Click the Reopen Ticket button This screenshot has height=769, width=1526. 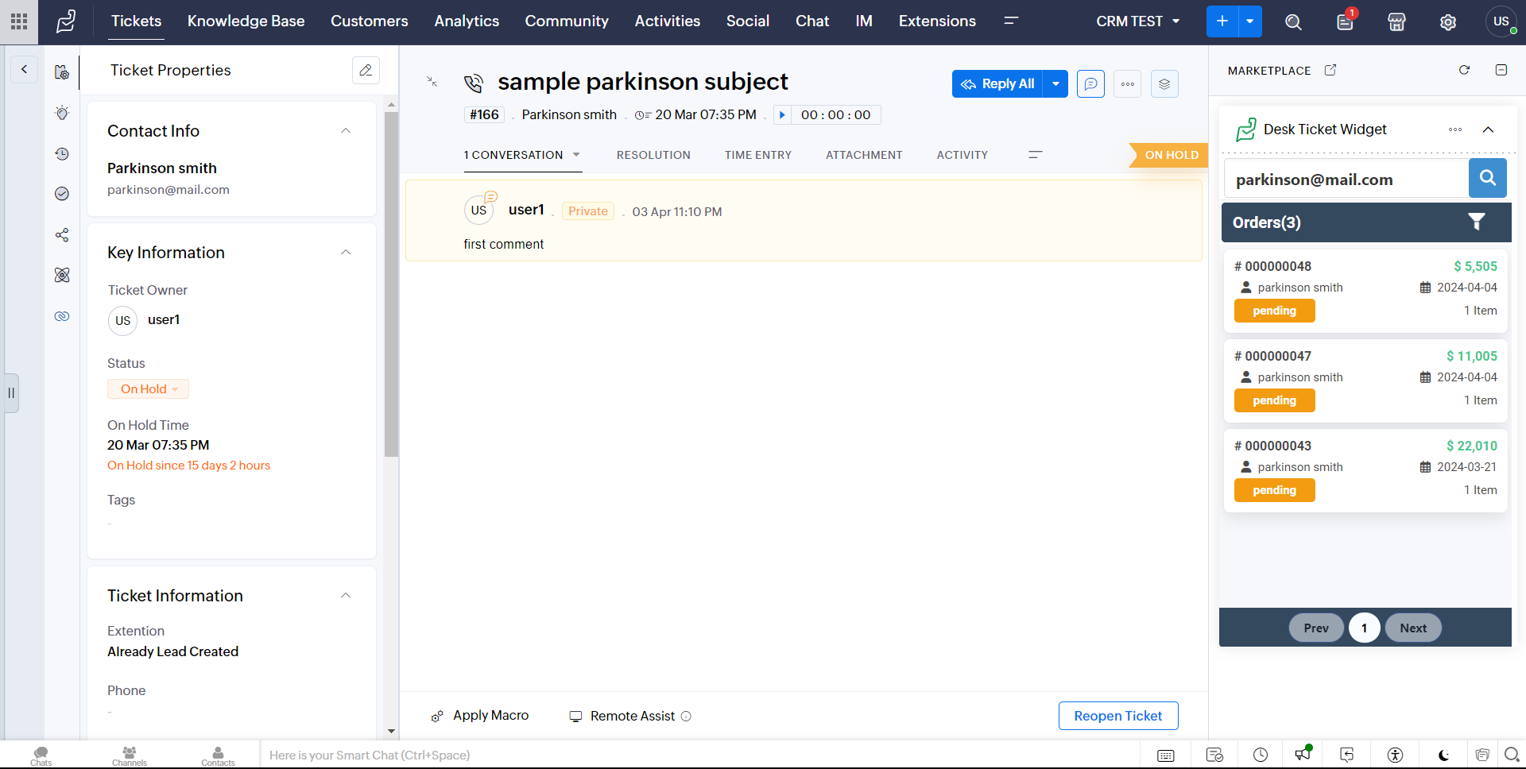pos(1117,716)
